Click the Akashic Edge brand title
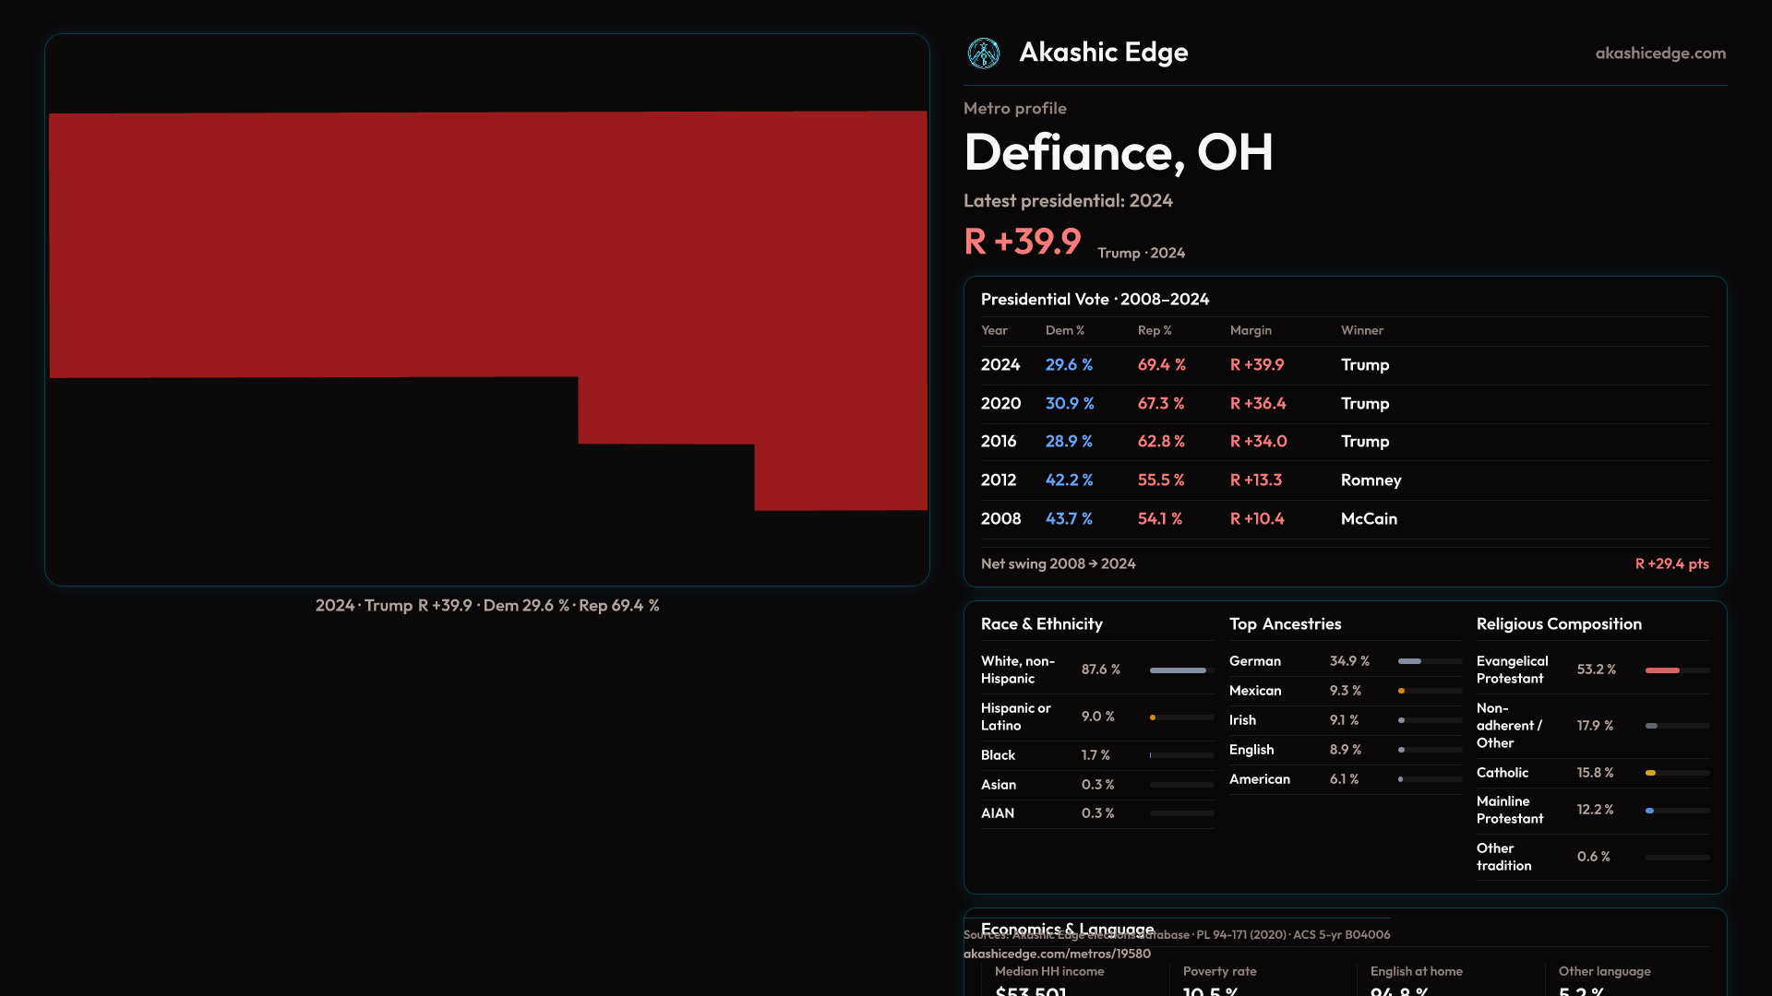 coord(1103,53)
